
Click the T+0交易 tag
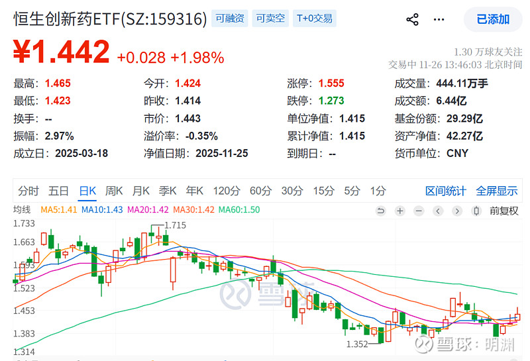click(314, 19)
